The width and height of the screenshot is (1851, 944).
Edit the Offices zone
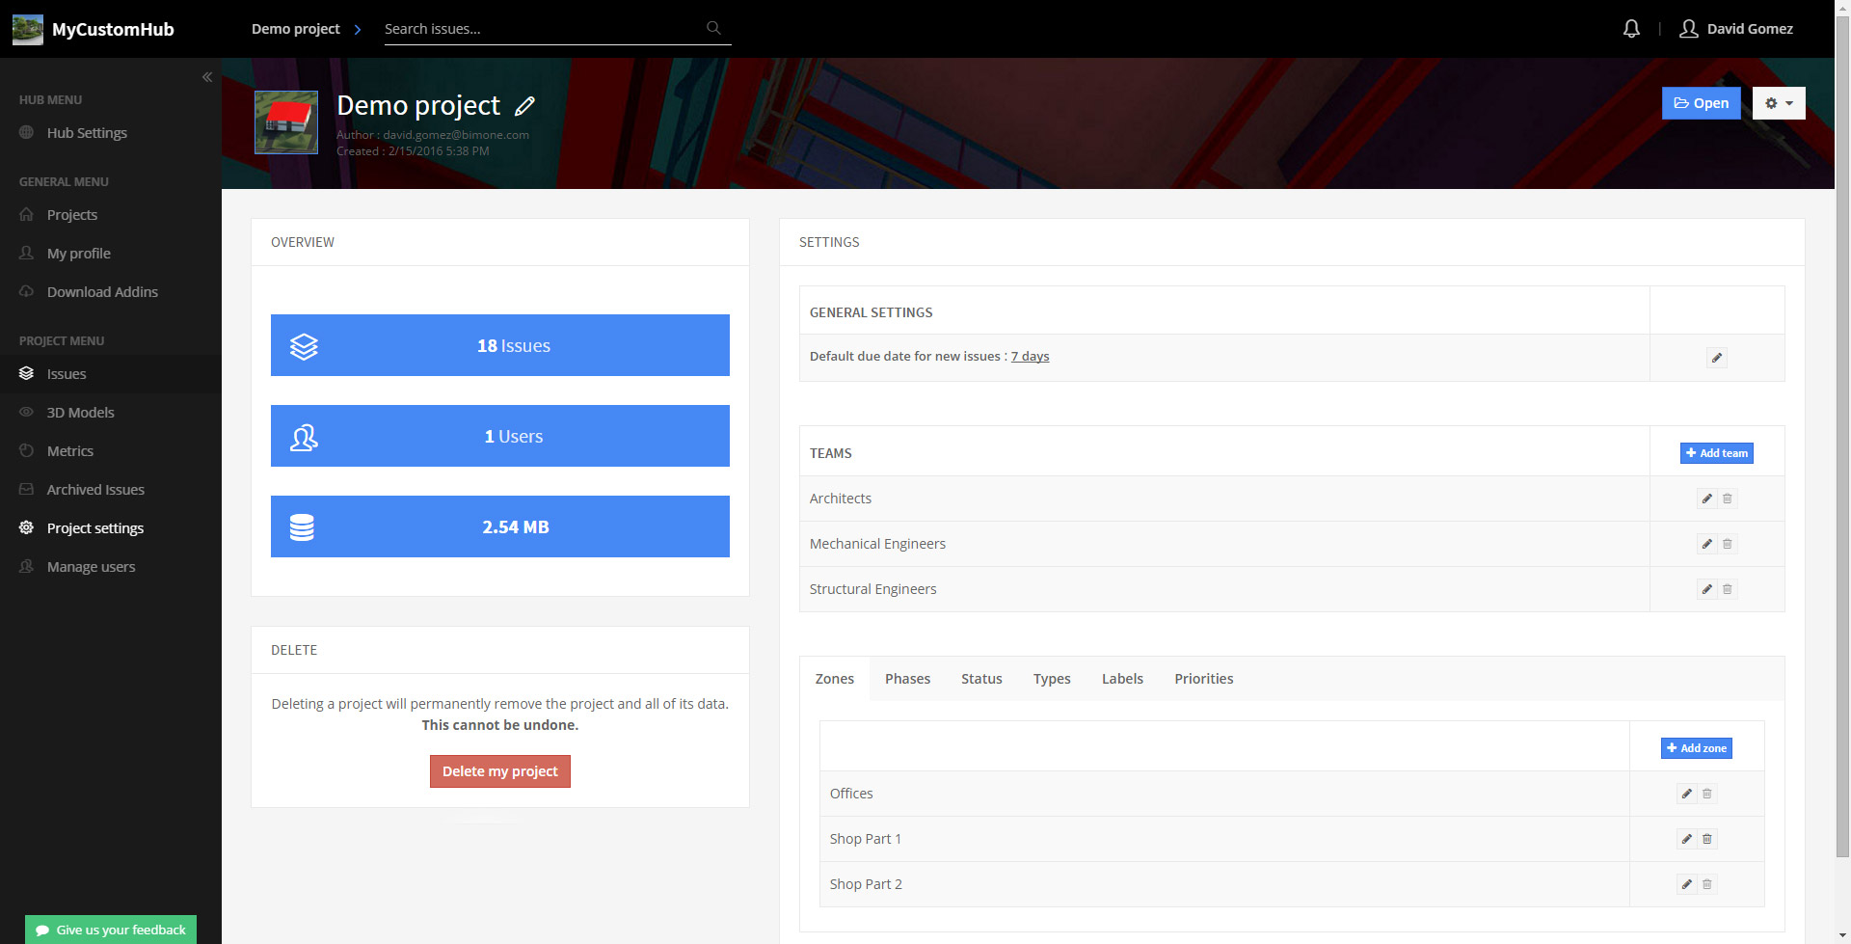tap(1686, 794)
